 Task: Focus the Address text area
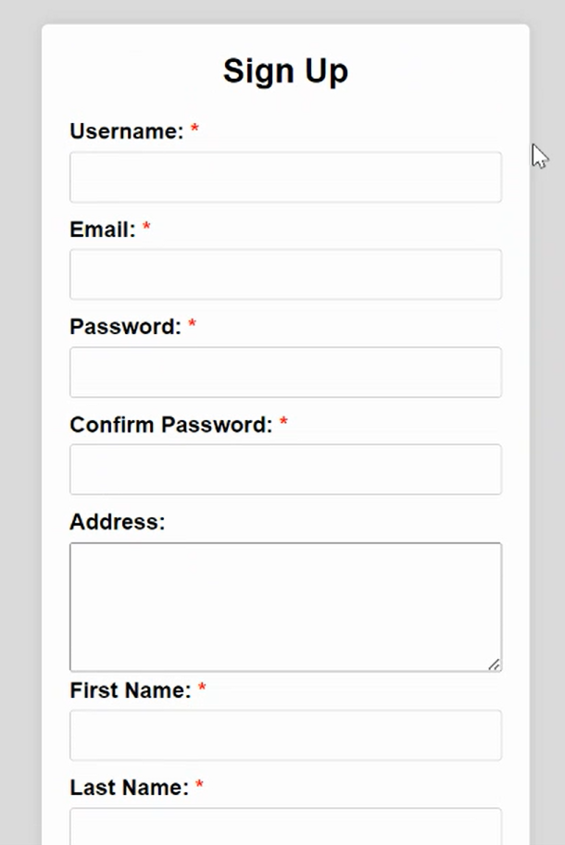point(285,606)
